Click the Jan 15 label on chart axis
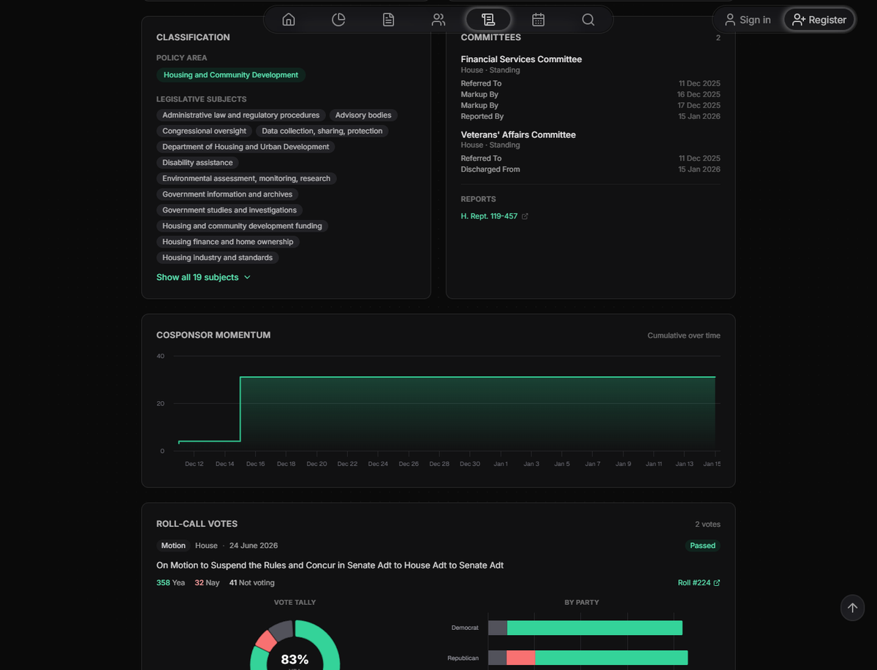The width and height of the screenshot is (877, 670). [712, 464]
